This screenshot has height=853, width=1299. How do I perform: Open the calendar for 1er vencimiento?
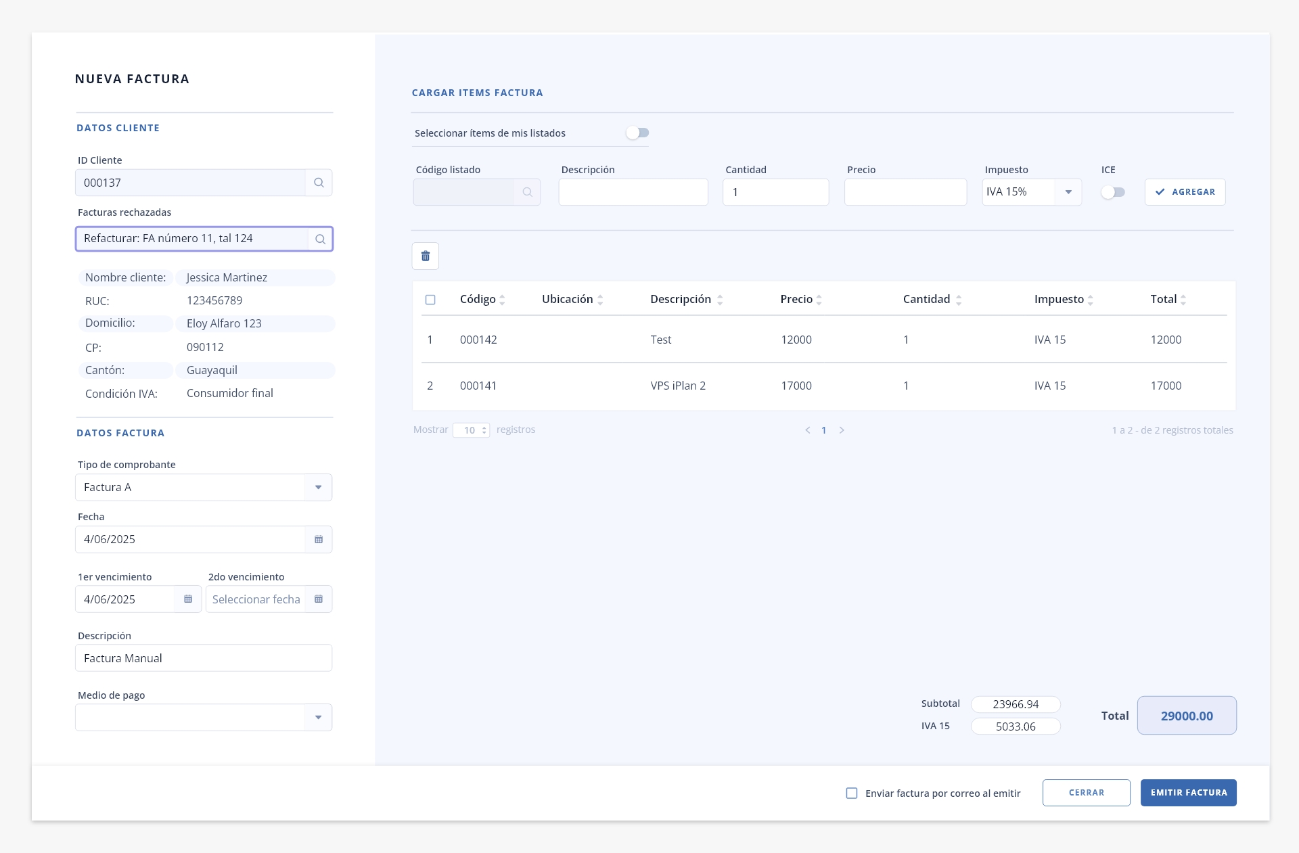coord(188,599)
